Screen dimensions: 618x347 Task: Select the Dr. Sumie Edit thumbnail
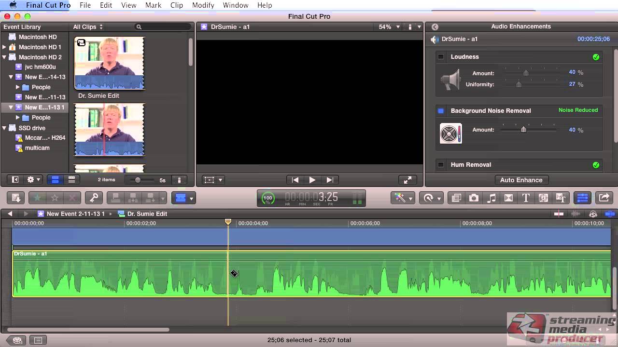point(109,63)
